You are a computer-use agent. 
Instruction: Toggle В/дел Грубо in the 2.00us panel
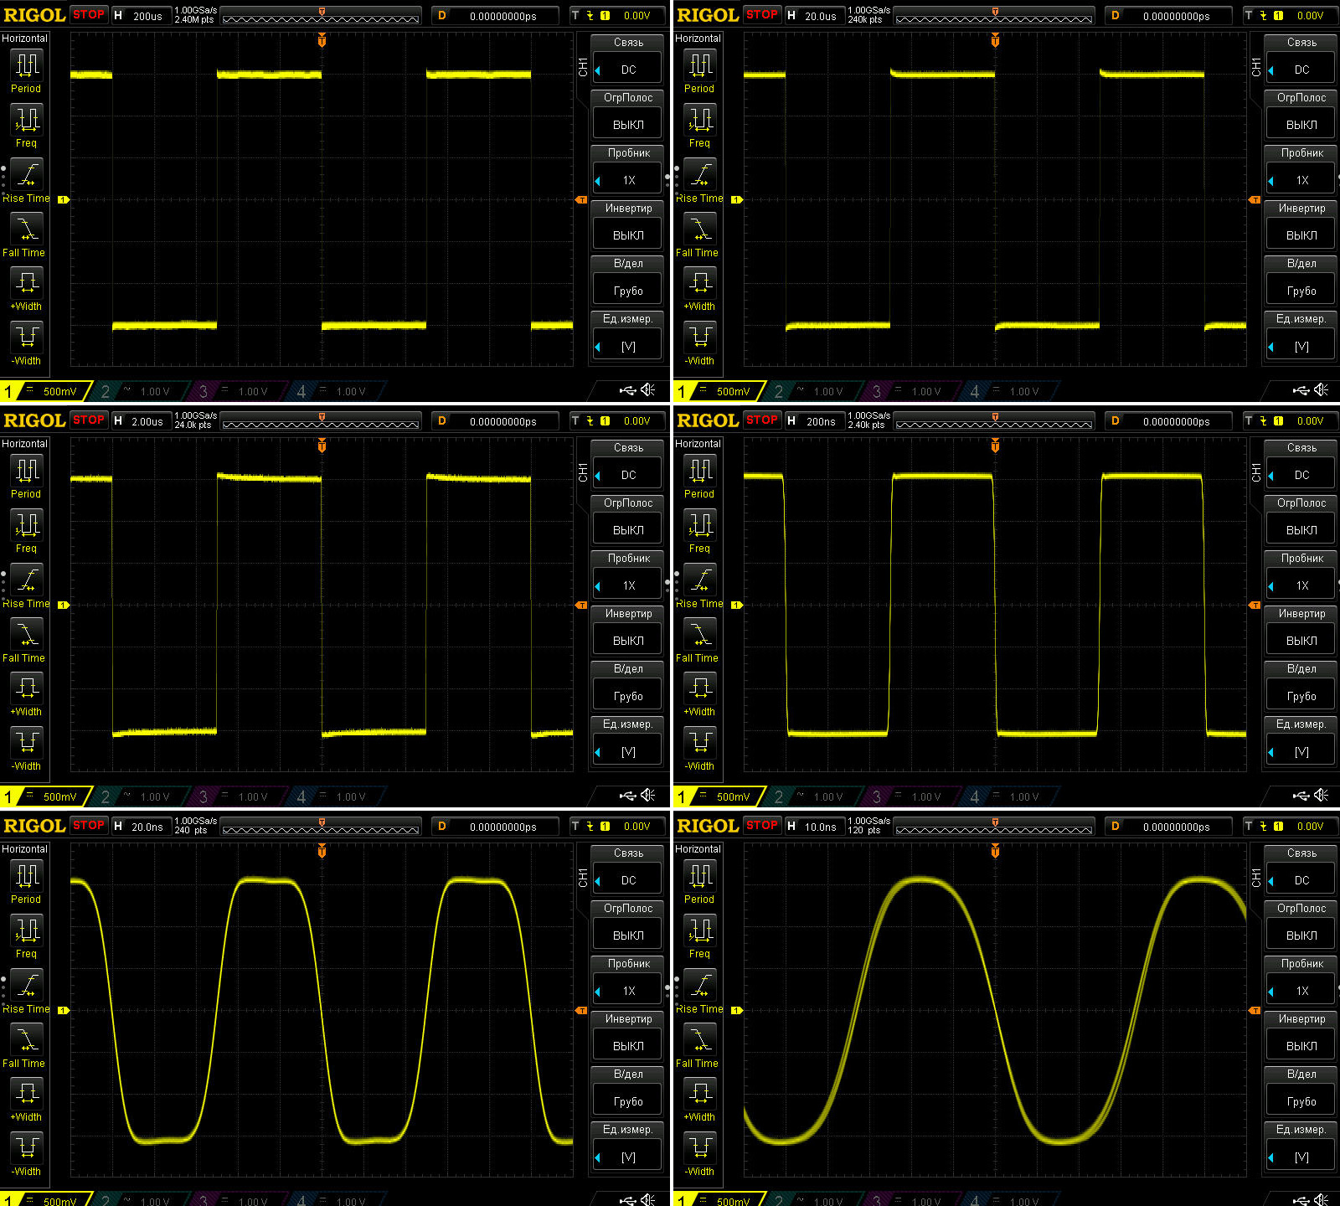tap(628, 696)
